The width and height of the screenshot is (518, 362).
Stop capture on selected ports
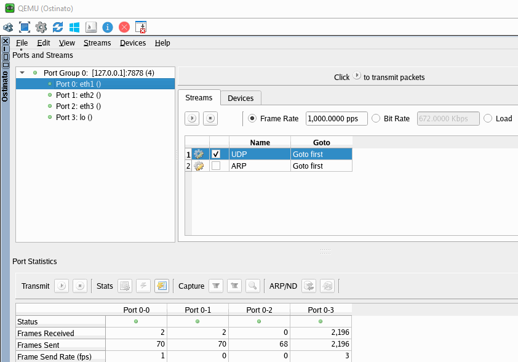tap(234, 286)
